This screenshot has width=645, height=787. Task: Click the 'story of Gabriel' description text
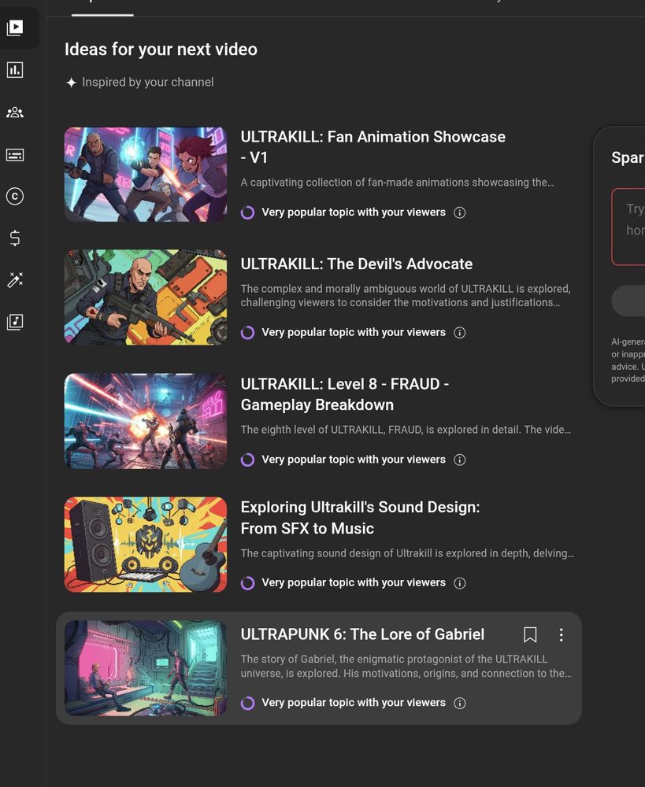(406, 666)
